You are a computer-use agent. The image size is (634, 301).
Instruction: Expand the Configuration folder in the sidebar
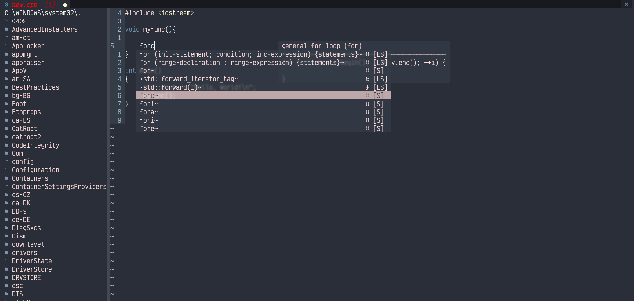(x=35, y=170)
